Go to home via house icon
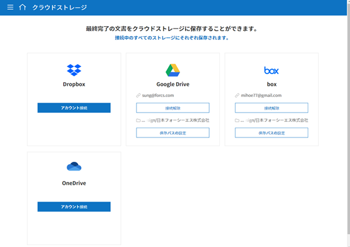Viewport: 350px width, 247px height. coord(22,7)
